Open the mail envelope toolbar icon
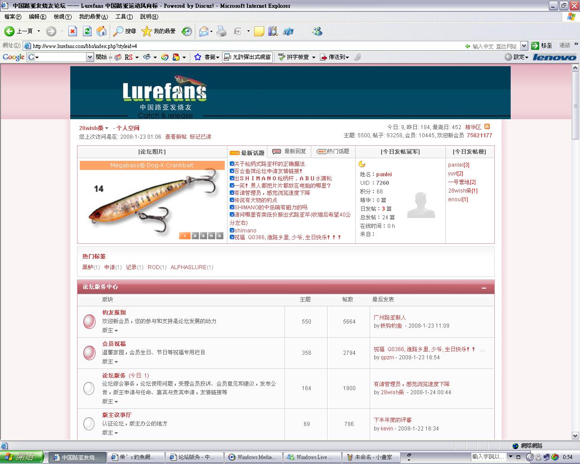The image size is (580, 464). 204,31
